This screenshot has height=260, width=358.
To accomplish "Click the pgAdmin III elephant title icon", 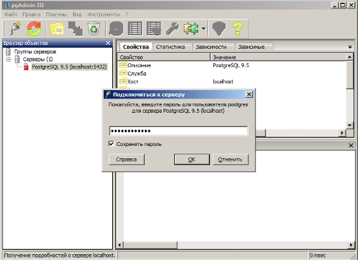I will (7, 5).
